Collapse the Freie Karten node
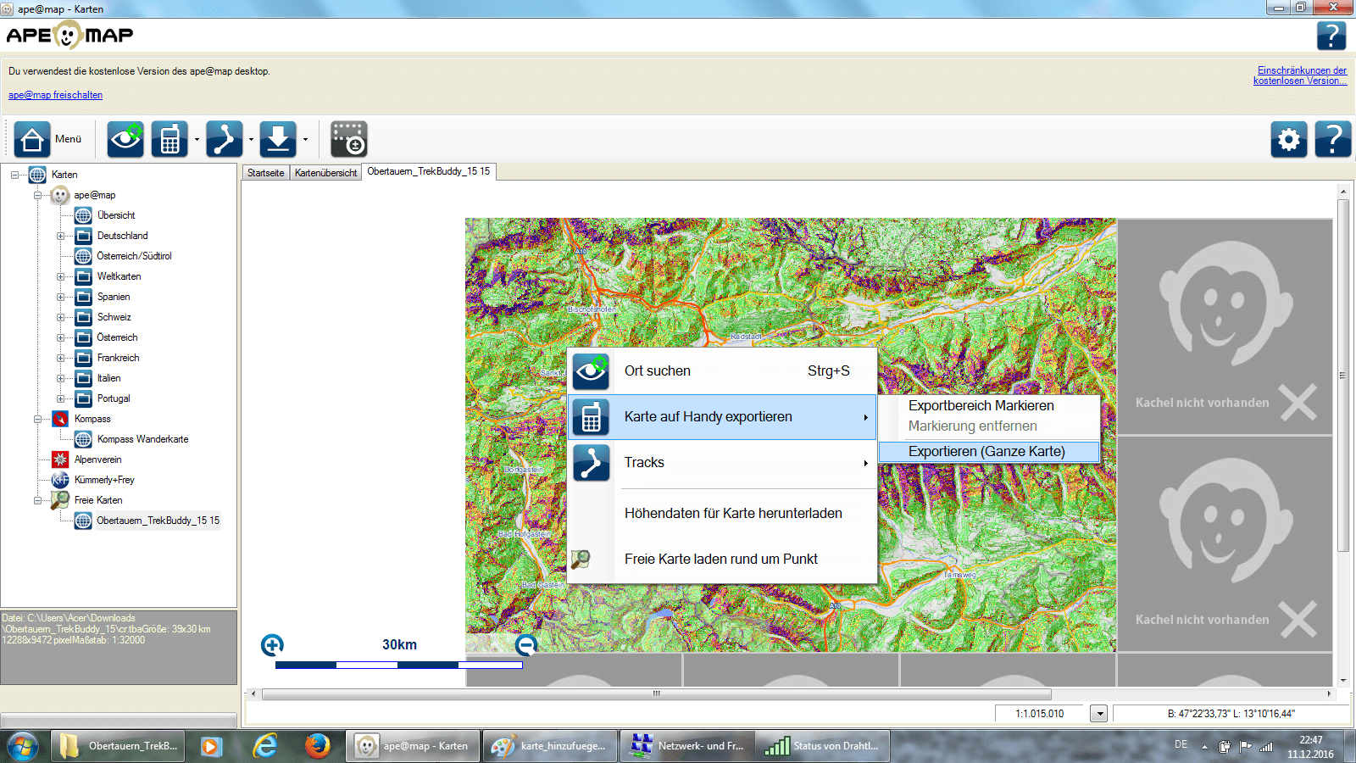Image resolution: width=1356 pixels, height=763 pixels. (x=37, y=500)
